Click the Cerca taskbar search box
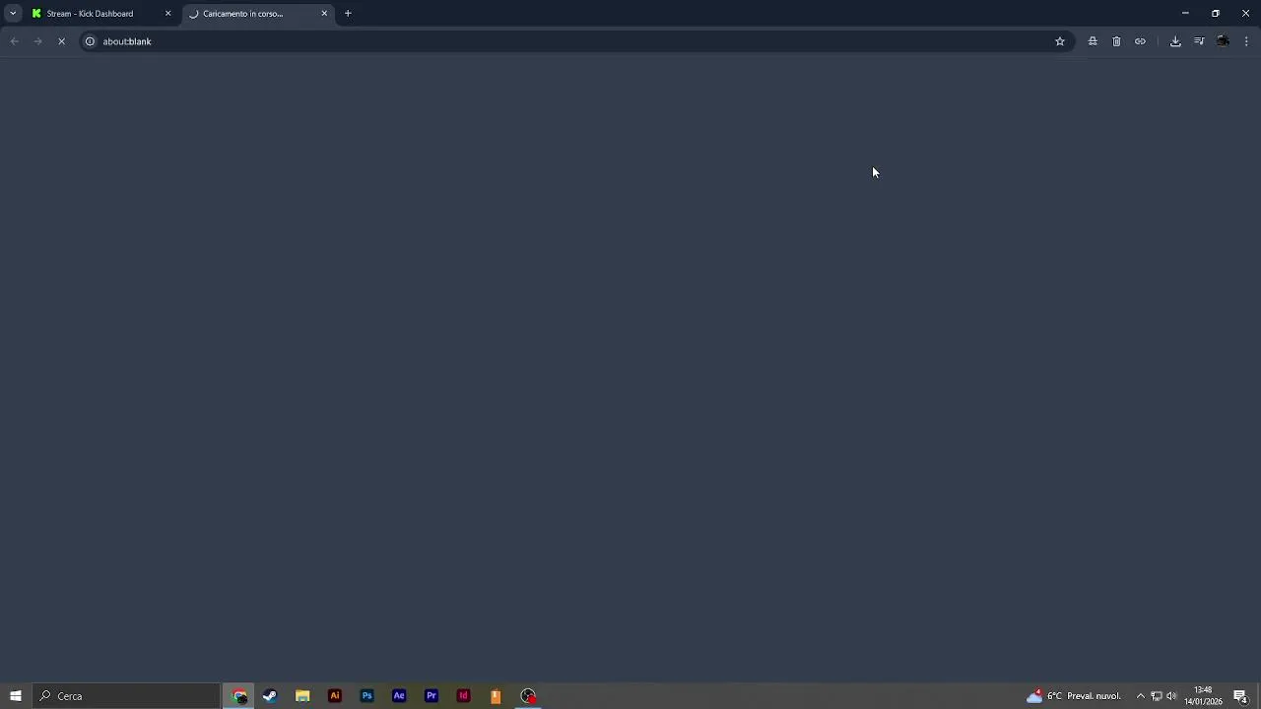This screenshot has width=1261, height=709. [126, 696]
